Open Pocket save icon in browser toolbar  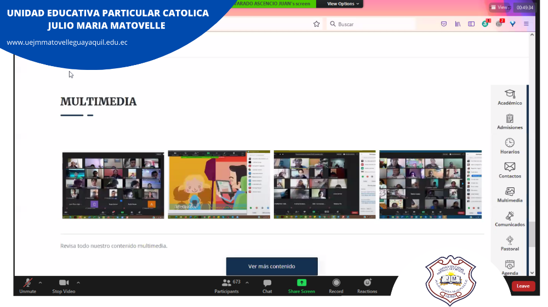click(444, 23)
